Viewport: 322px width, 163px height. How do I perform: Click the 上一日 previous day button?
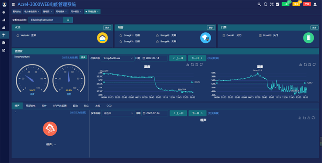[178, 58]
